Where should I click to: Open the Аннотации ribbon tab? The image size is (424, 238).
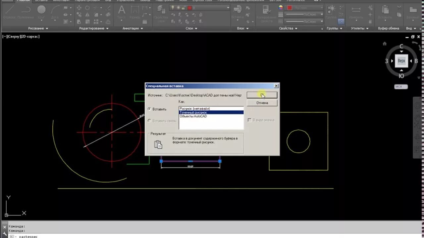click(x=61, y=1)
